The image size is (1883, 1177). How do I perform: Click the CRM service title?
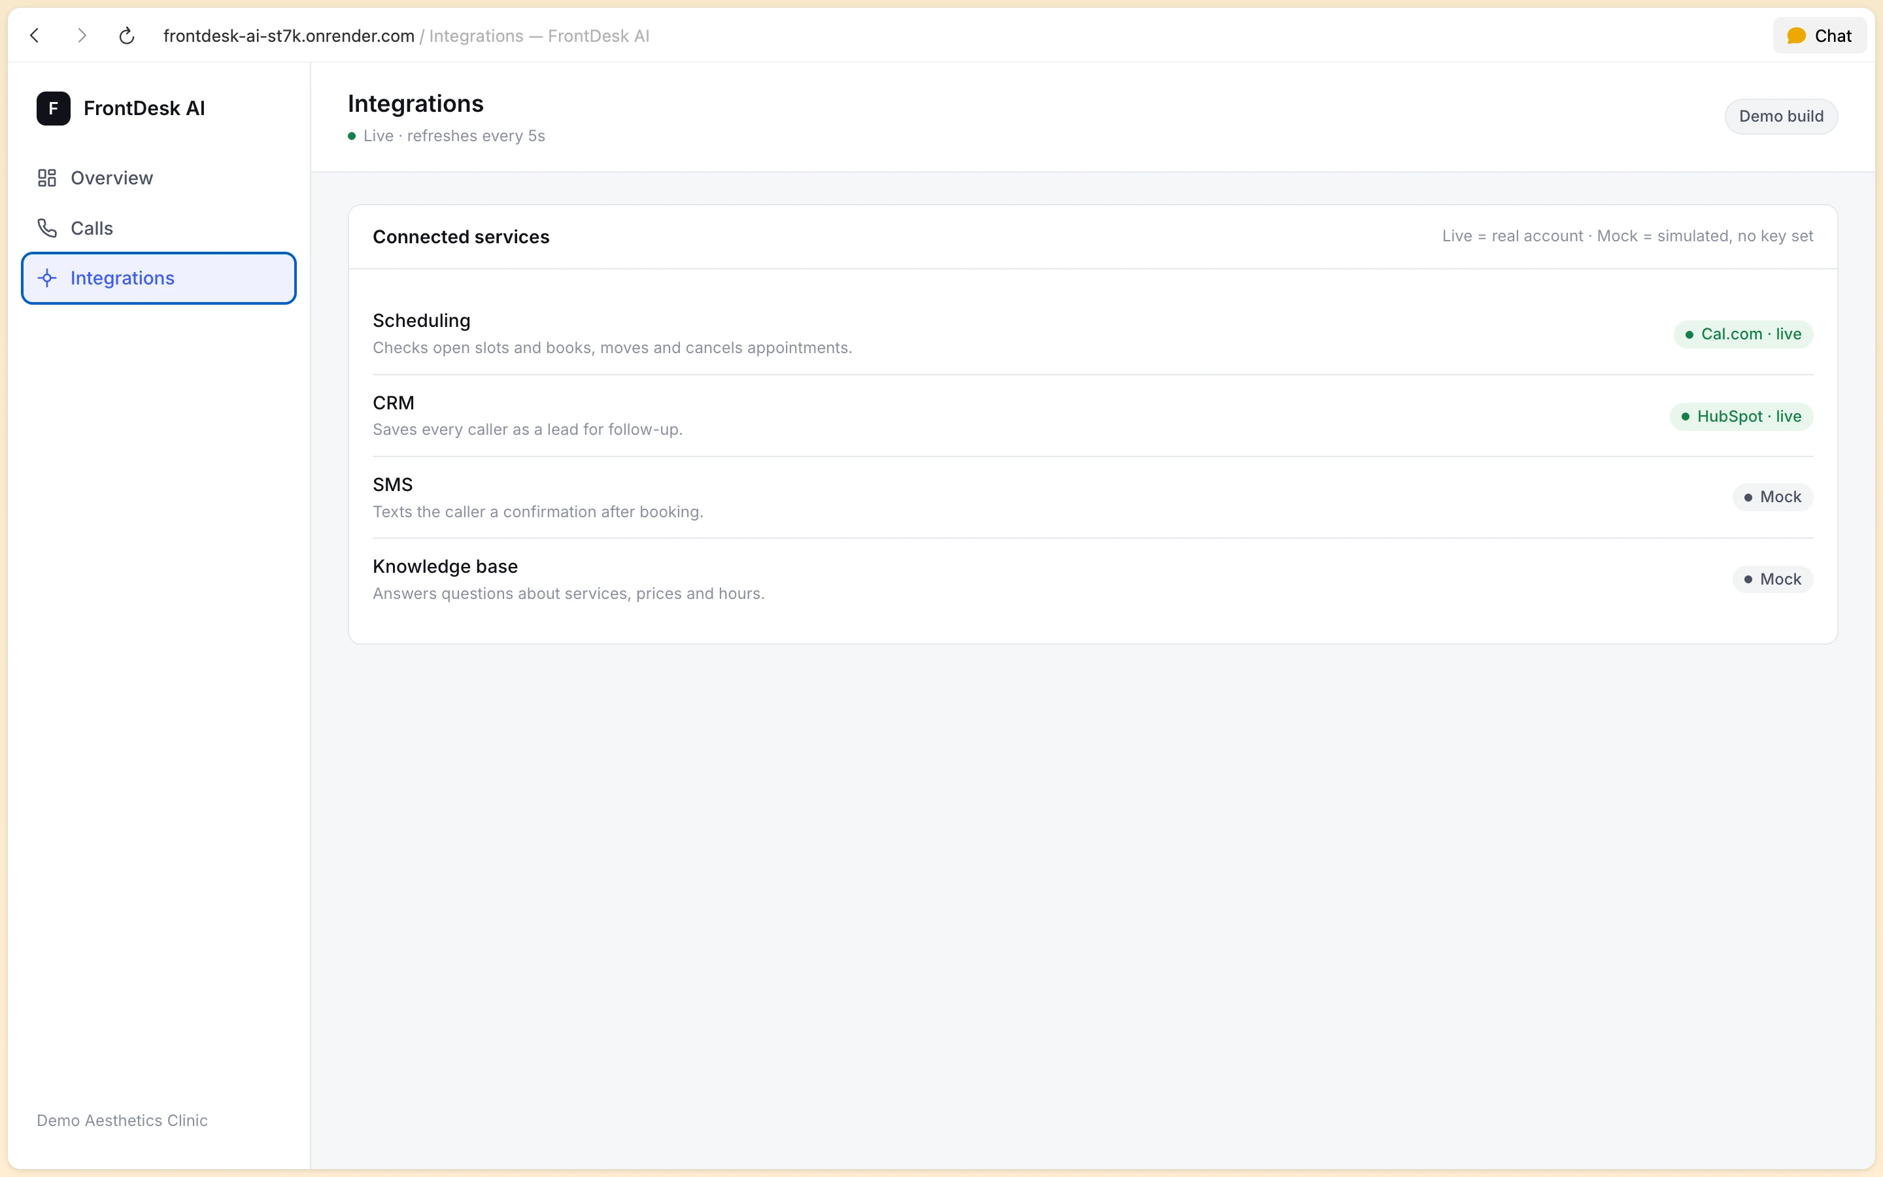(x=394, y=403)
